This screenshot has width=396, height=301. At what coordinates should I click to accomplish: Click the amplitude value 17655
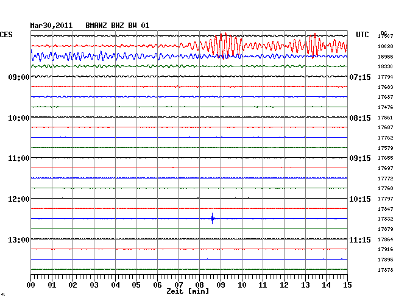coord(386,158)
